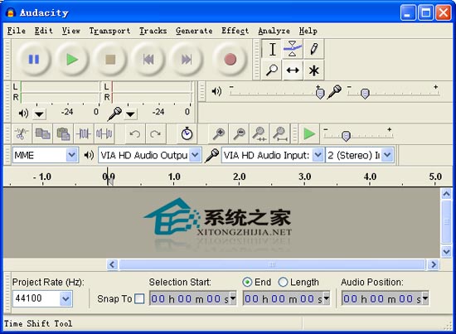Click the output volume slider knob
Viewport: 456px width, 334px height.
pos(320,94)
